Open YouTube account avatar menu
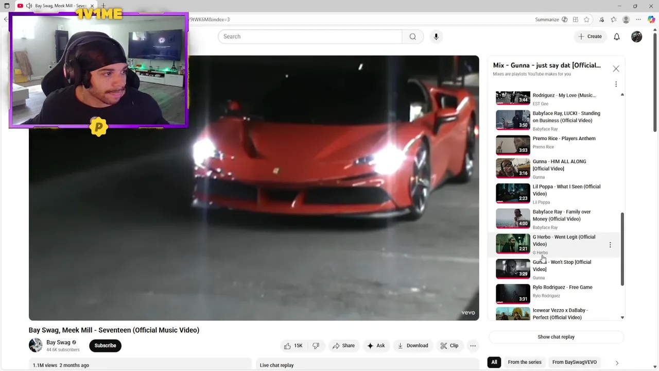 [637, 37]
